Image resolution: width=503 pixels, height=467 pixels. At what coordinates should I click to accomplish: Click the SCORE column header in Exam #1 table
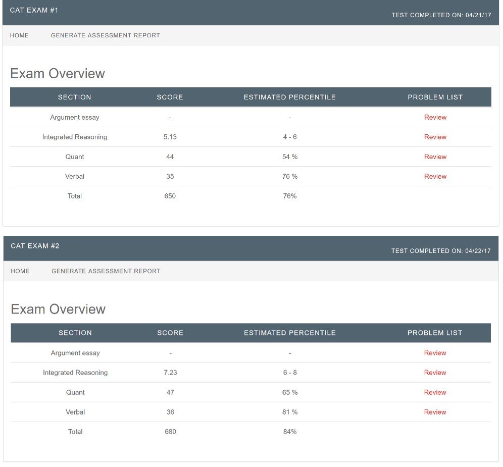[x=170, y=97]
